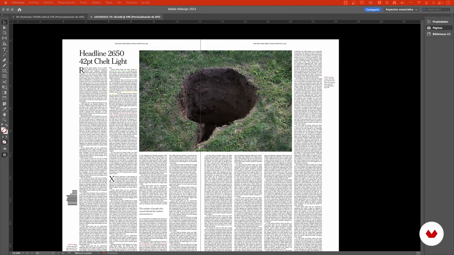Toggle formatting affects container

pos(3,137)
